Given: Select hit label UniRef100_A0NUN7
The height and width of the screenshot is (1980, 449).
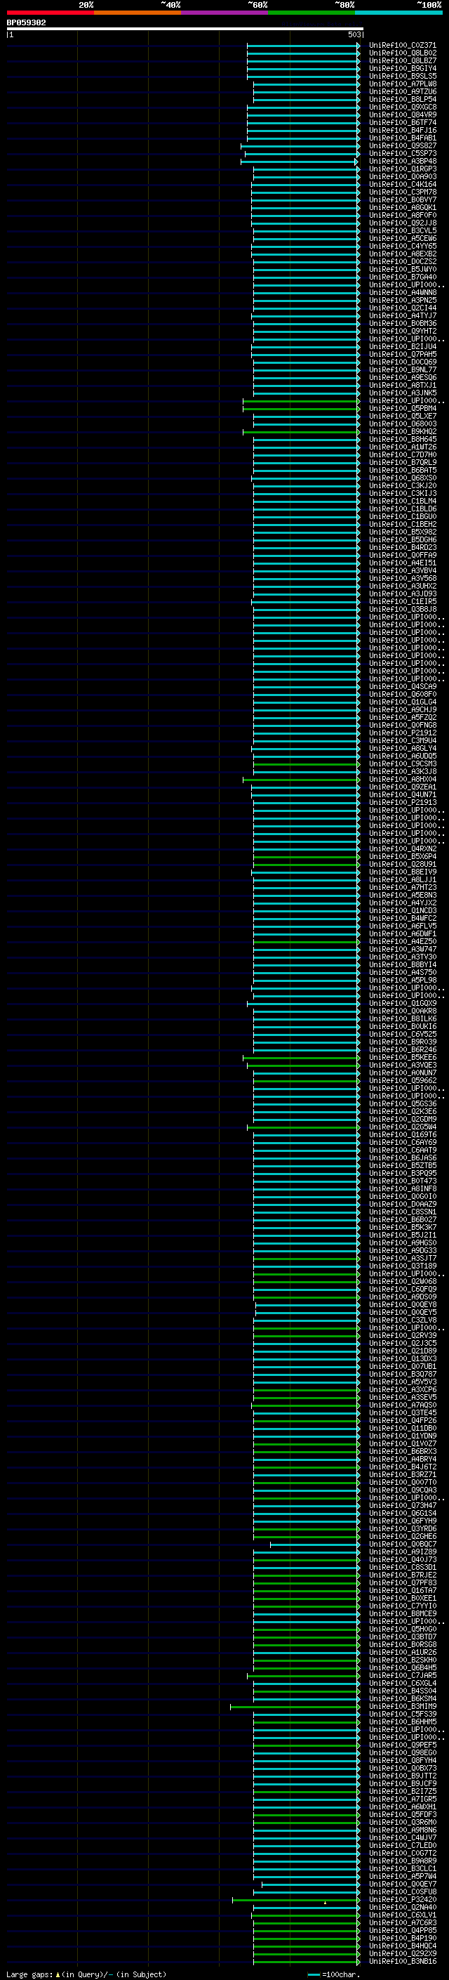Looking at the screenshot, I should tap(402, 1073).
